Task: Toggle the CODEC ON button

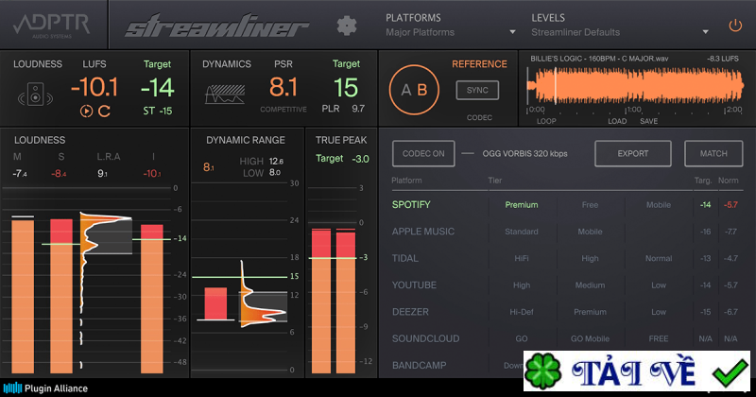Action: 422,153
